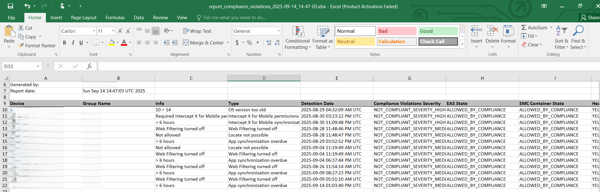Viewport: 600px width, 192px height.
Task: Apply the Check Cell style
Action: pyautogui.click(x=438, y=41)
